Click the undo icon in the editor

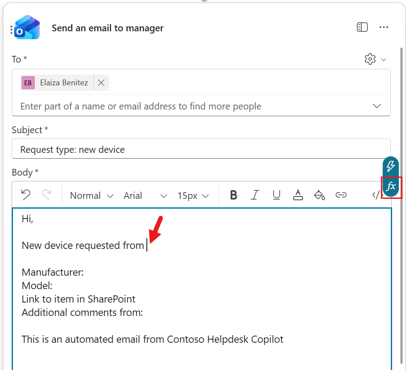tap(26, 195)
